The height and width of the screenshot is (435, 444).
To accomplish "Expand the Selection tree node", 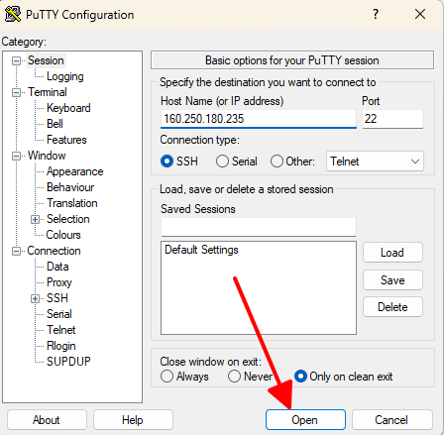I will (x=35, y=219).
